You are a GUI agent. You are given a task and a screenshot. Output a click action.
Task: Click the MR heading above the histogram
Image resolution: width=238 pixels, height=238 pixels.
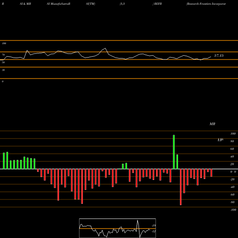tap(212, 124)
